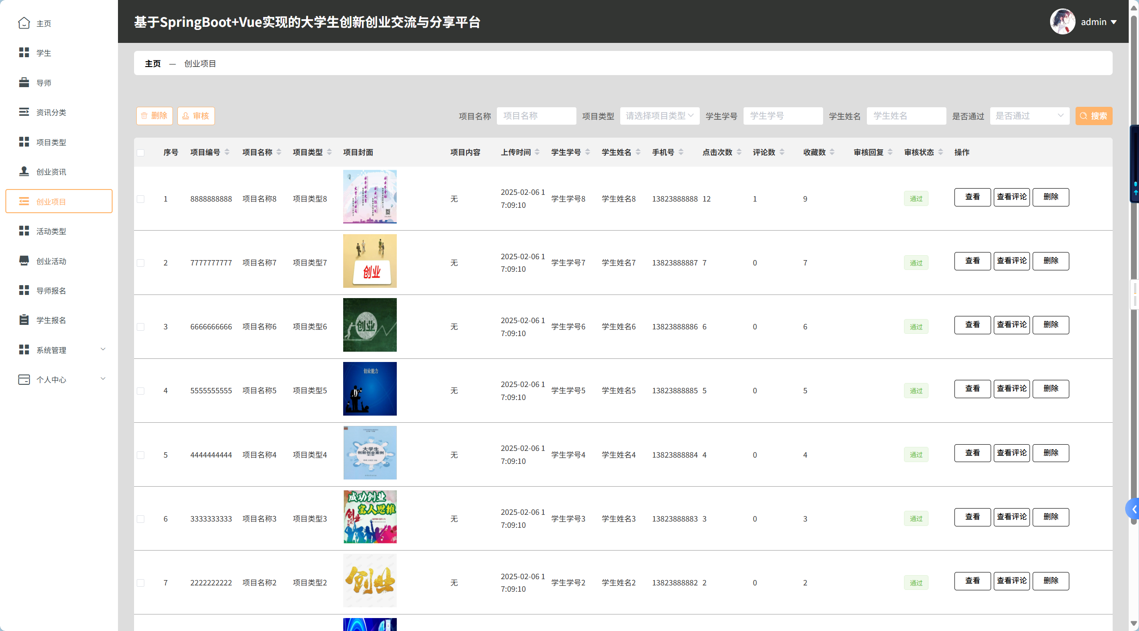The height and width of the screenshot is (631, 1139).
Task: Select checkbox for row 项目名称8
Action: click(141, 199)
